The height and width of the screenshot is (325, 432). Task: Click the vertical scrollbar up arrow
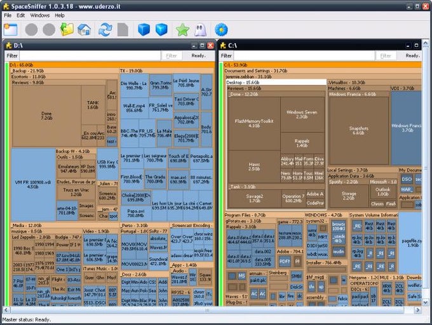tap(426, 43)
